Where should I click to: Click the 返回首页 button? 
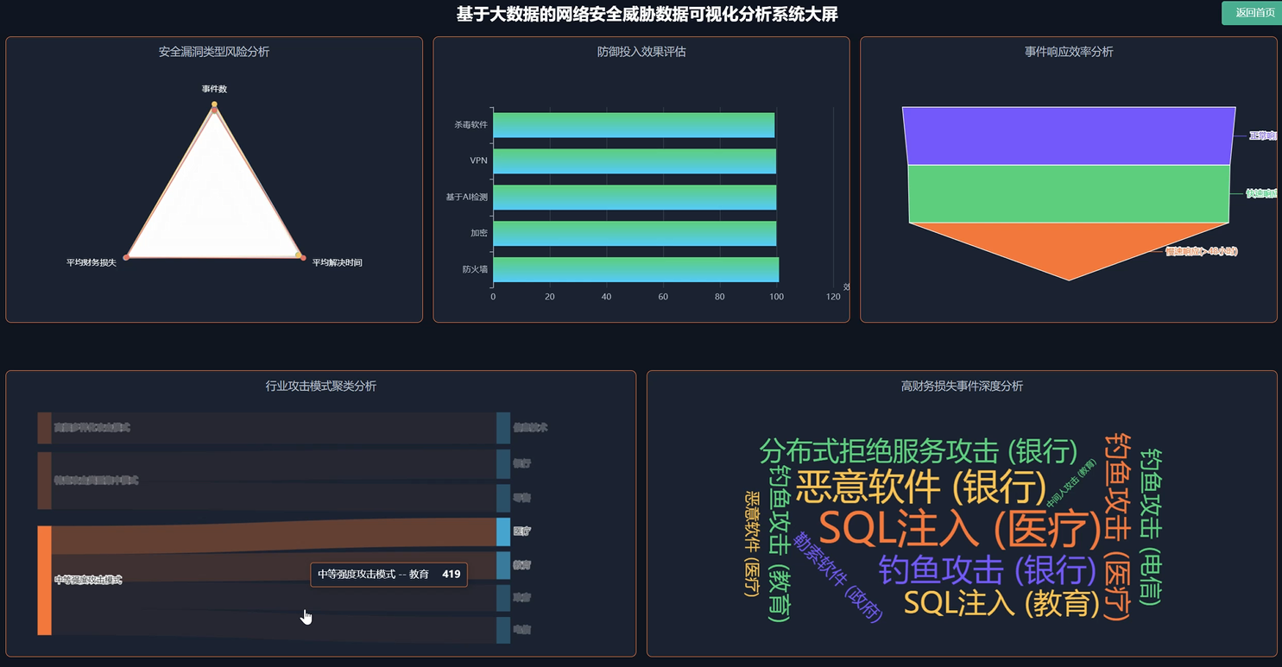click(1253, 13)
